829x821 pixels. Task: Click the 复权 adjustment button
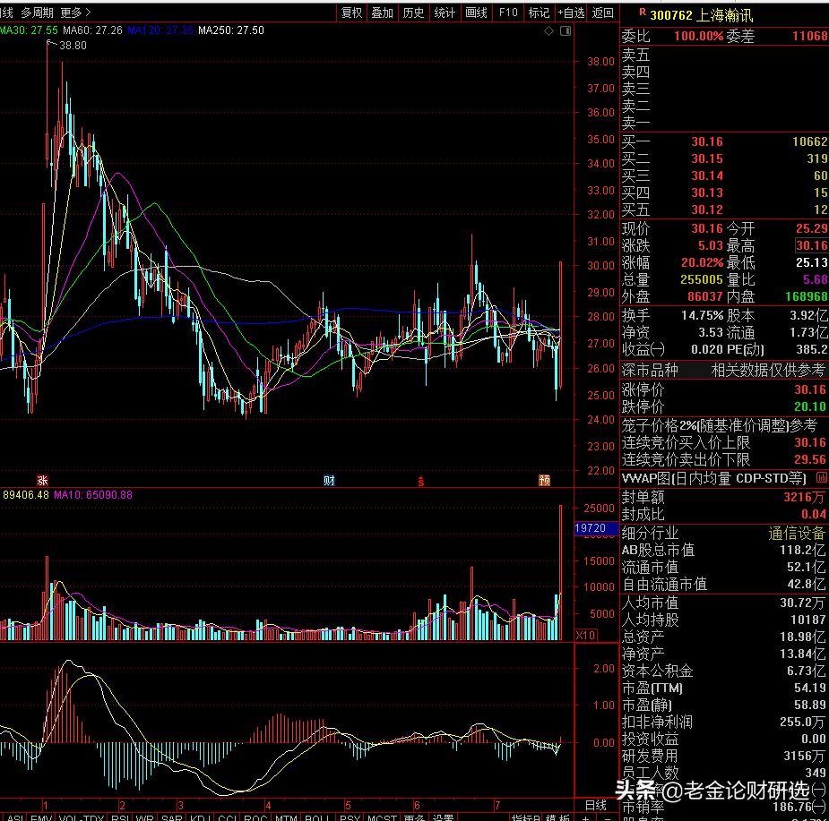(351, 13)
